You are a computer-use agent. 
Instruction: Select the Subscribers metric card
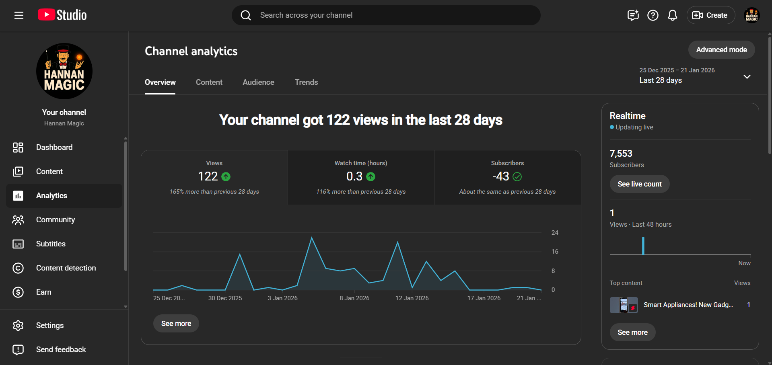[x=507, y=177]
